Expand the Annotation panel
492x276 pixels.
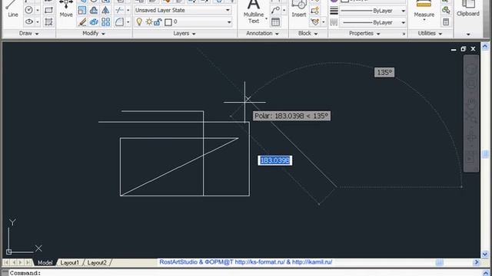pos(262,33)
